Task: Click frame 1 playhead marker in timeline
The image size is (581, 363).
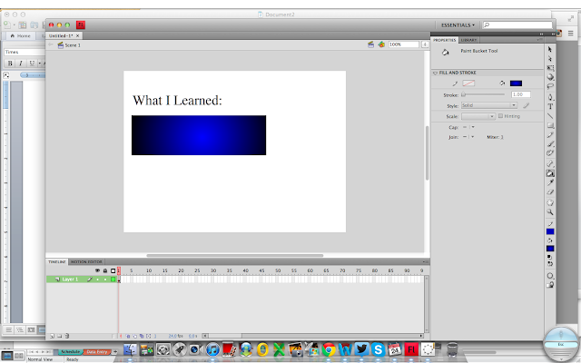Action: point(119,270)
